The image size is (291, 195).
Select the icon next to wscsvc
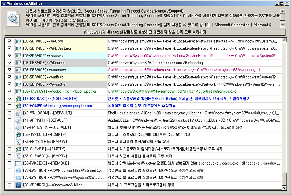coord(18,56)
